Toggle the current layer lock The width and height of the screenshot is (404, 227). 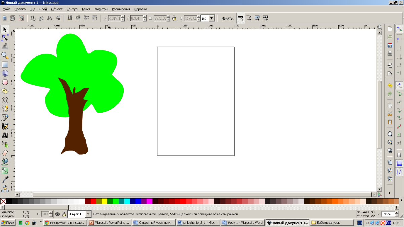point(64,214)
